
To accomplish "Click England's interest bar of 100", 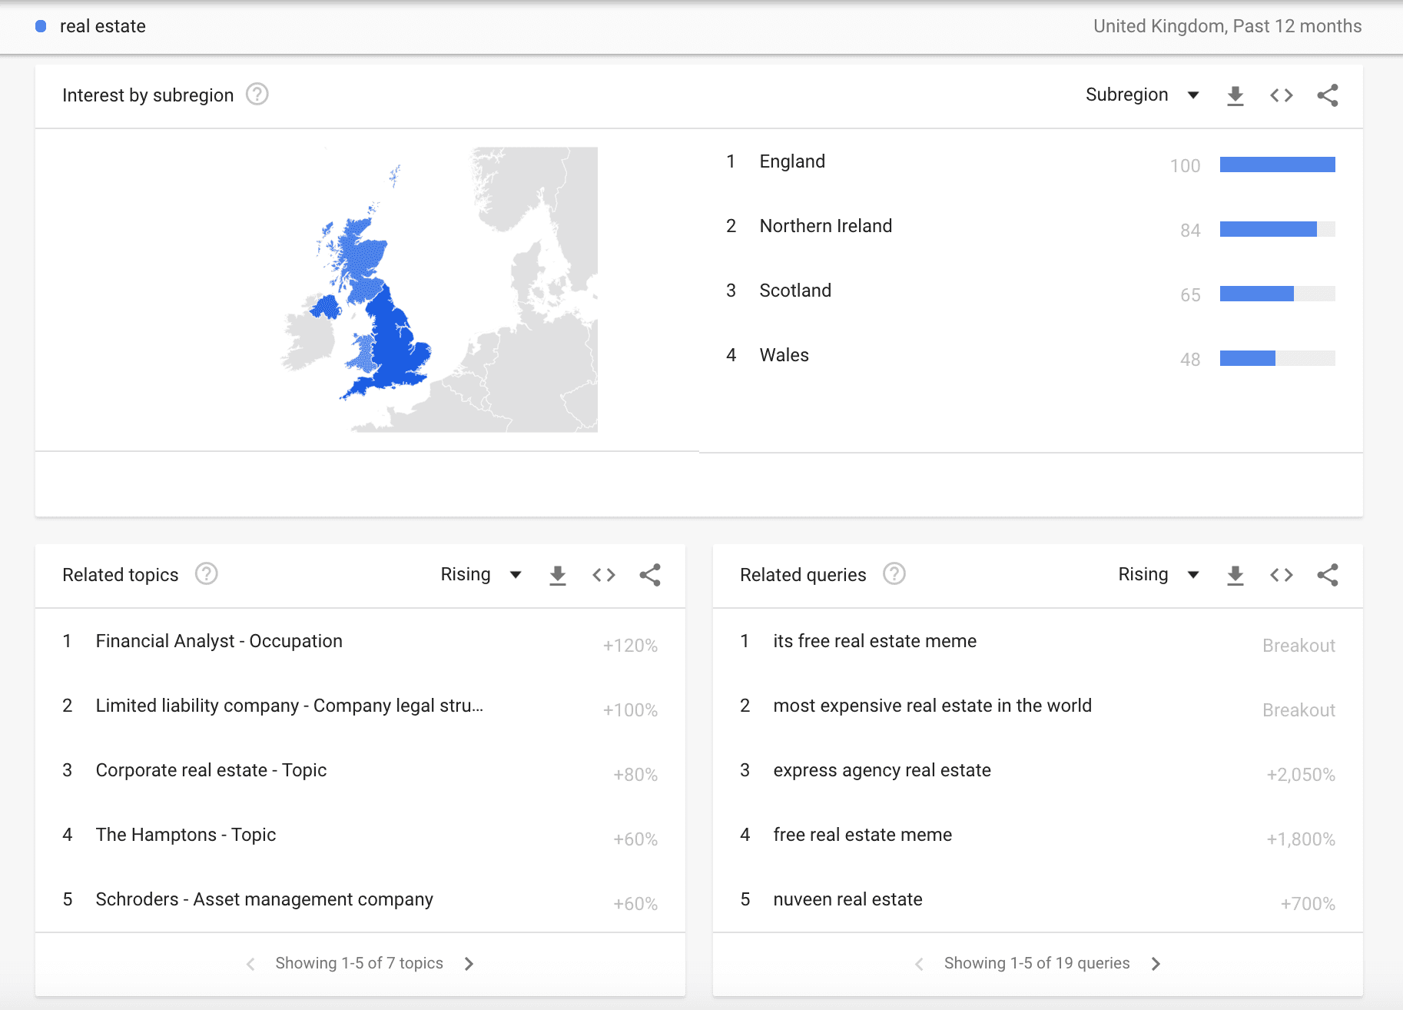I will [x=1277, y=164].
